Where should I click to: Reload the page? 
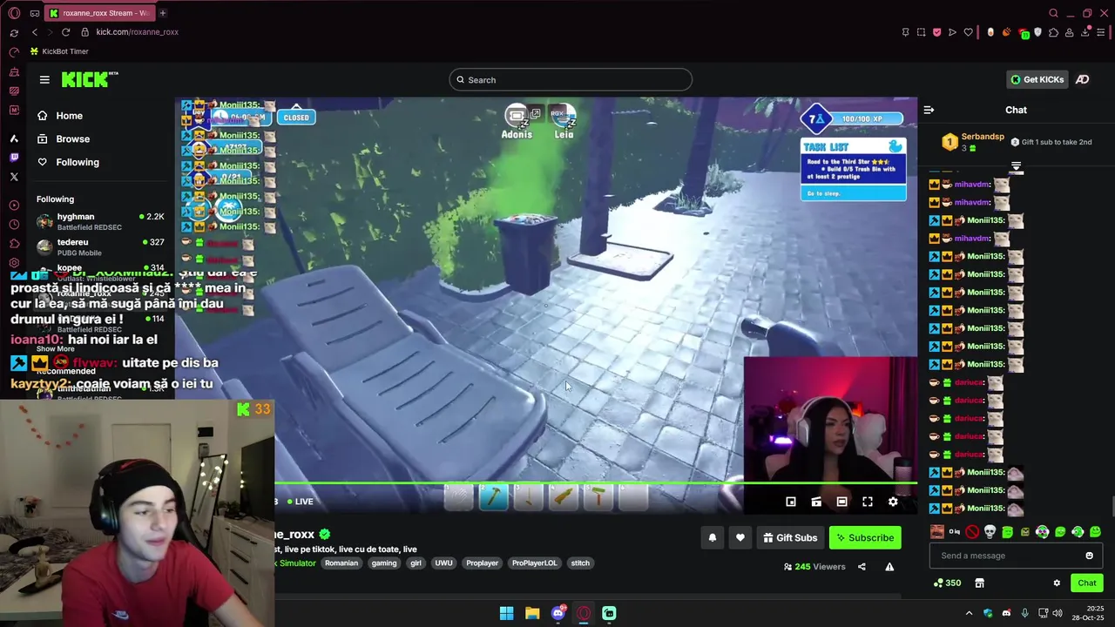click(x=65, y=32)
